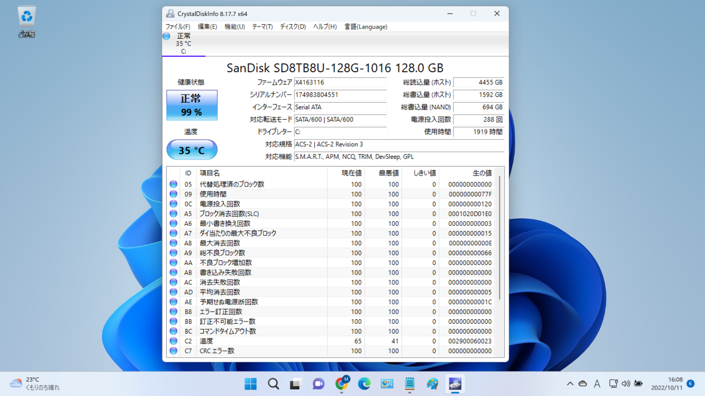The image size is (705, 396).
Task: Click the status icon next to 総不良ブロック数 row
Action: [173, 252]
